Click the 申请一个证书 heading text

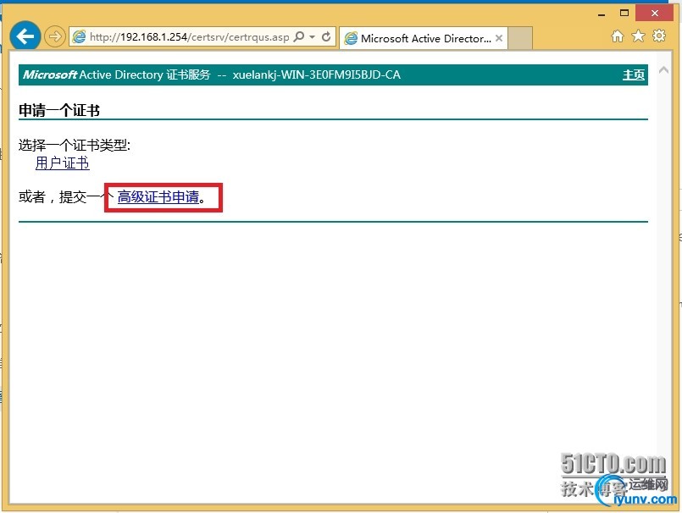pyautogui.click(x=59, y=110)
